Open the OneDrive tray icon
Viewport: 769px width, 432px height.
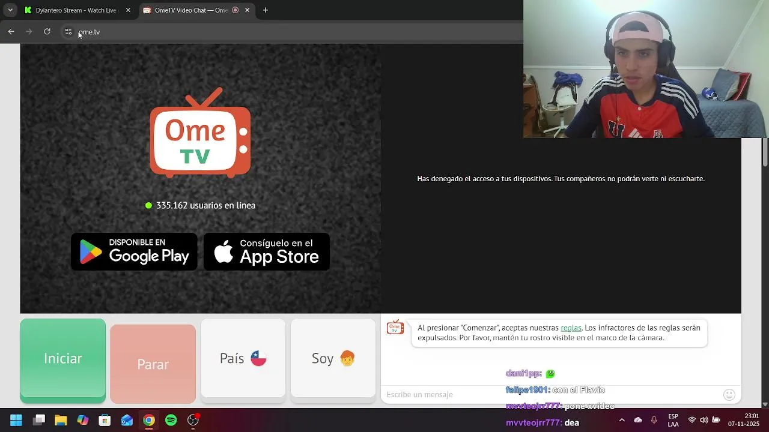click(x=638, y=421)
